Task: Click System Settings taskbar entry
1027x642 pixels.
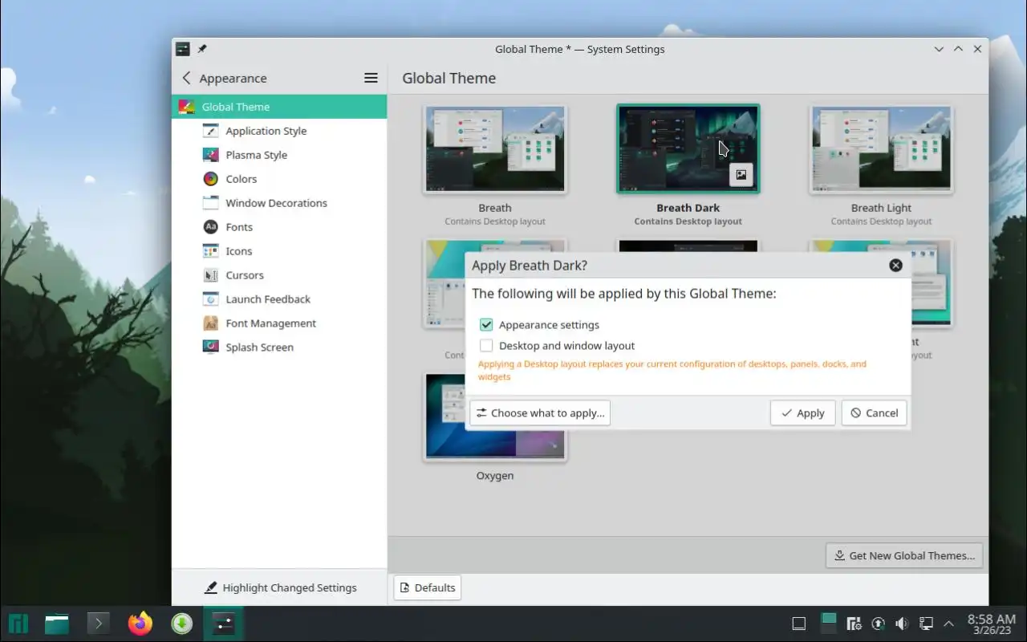Action: [x=224, y=624]
